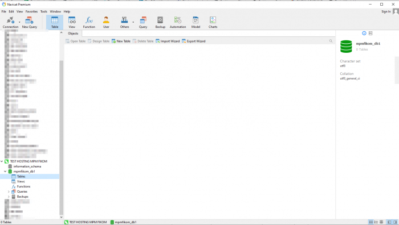Collapse the mpmfikom_db1 database node
Screen dimensions: 399x225
[5, 172]
